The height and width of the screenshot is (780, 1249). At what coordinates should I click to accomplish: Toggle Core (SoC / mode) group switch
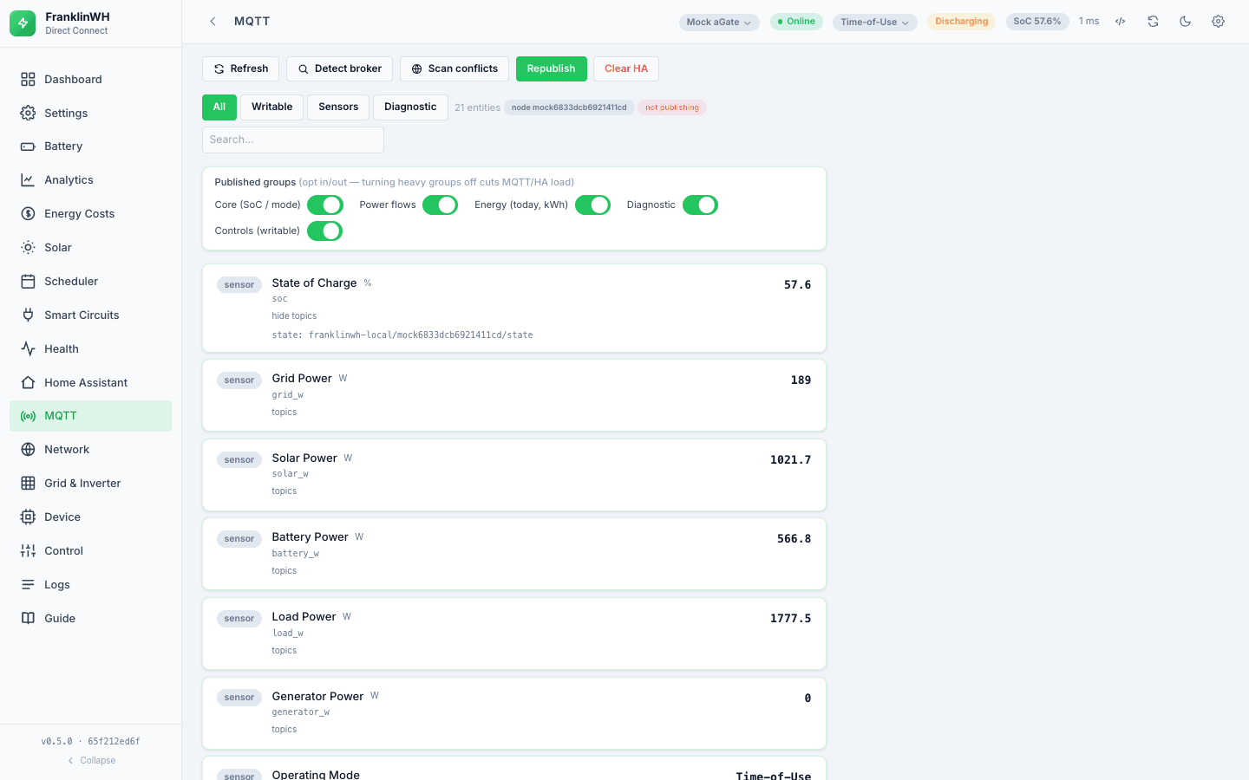(325, 205)
